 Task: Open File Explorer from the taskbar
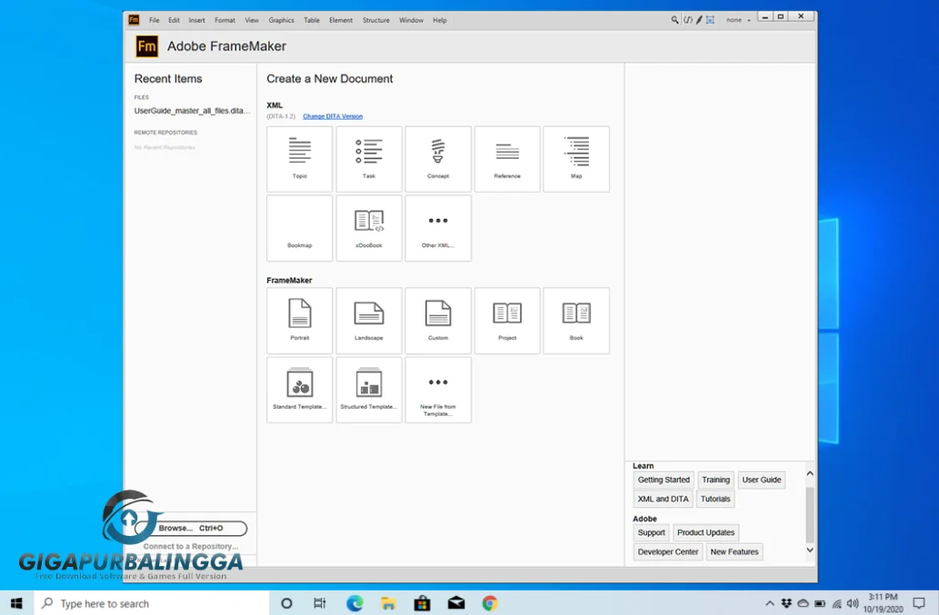(388, 603)
